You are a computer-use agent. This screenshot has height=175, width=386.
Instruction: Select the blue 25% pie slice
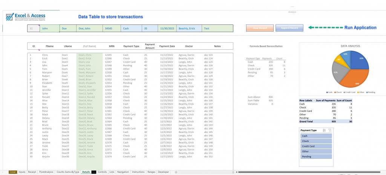click(x=359, y=61)
